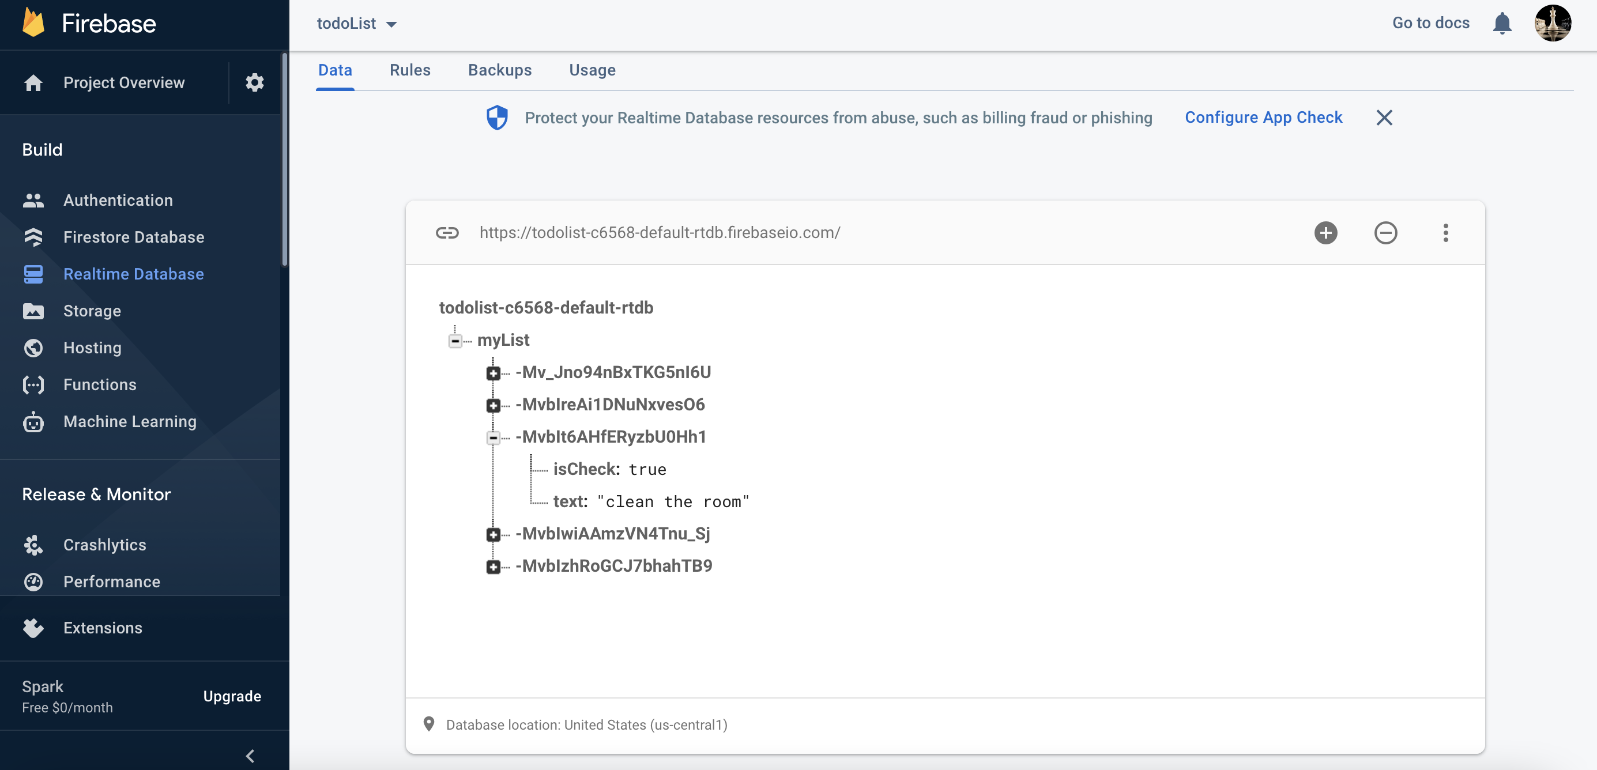
Task: Click Build section header
Action: tap(42, 149)
